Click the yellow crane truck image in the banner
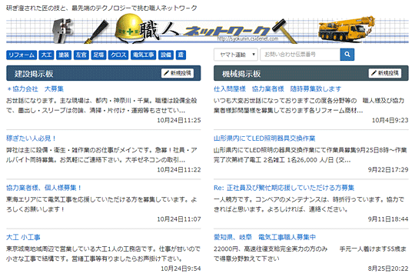Viewport: 415px width, 277px height. pyautogui.click(x=347, y=28)
